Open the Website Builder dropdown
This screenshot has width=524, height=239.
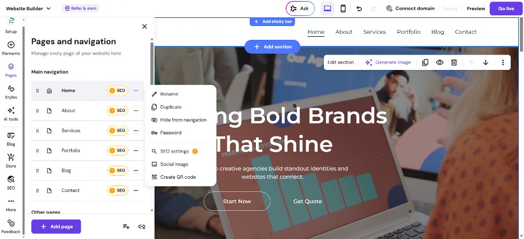28,9
